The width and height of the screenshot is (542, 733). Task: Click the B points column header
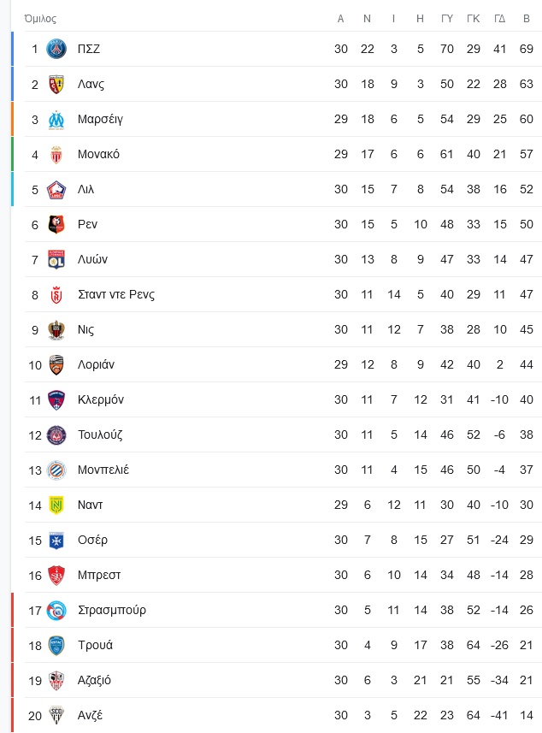click(x=526, y=19)
